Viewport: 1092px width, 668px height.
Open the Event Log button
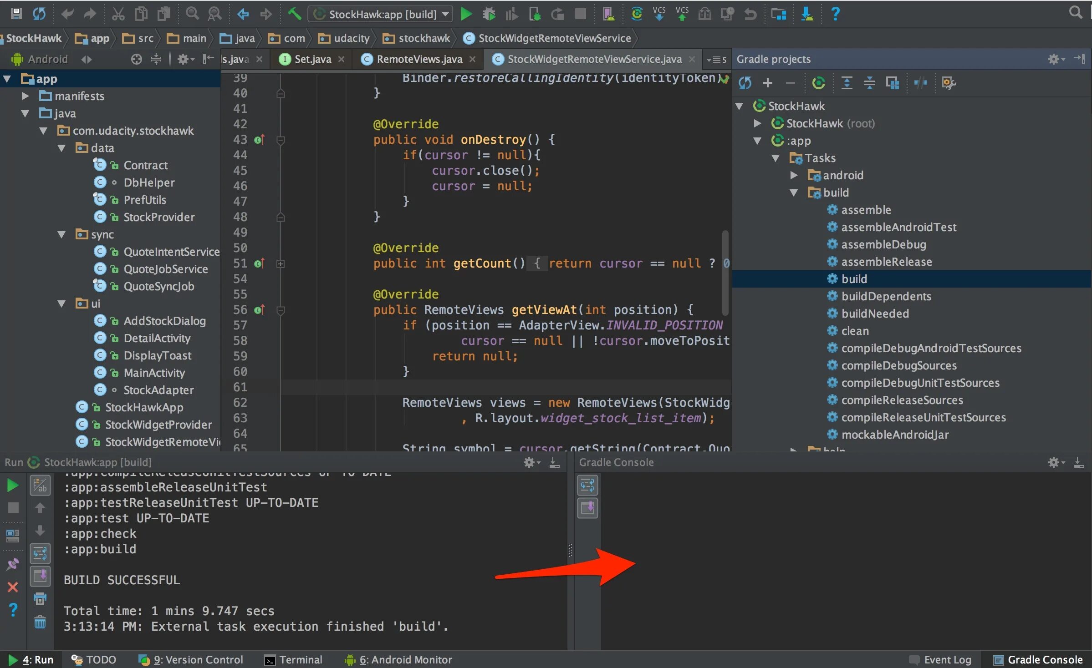[940, 660]
